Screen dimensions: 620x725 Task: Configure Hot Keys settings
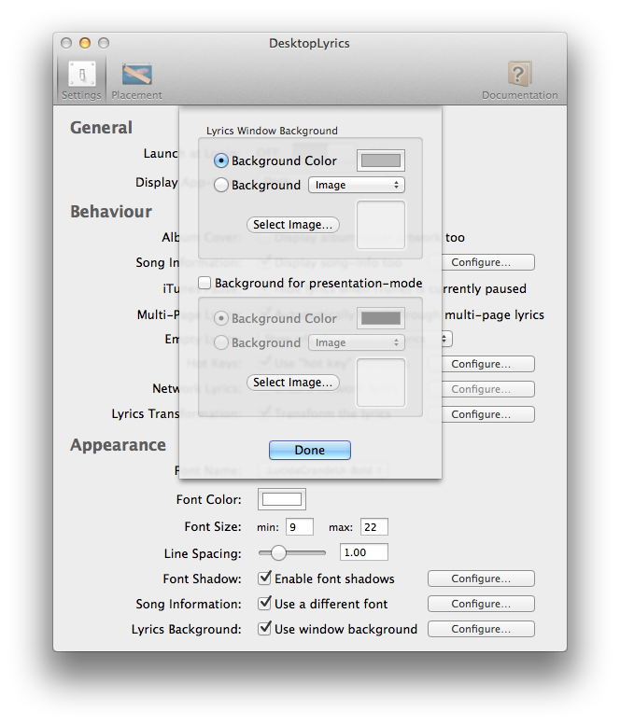click(487, 364)
